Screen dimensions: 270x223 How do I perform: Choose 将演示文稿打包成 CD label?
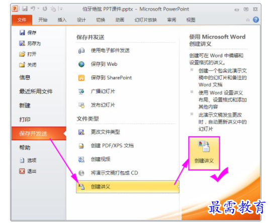115,173
